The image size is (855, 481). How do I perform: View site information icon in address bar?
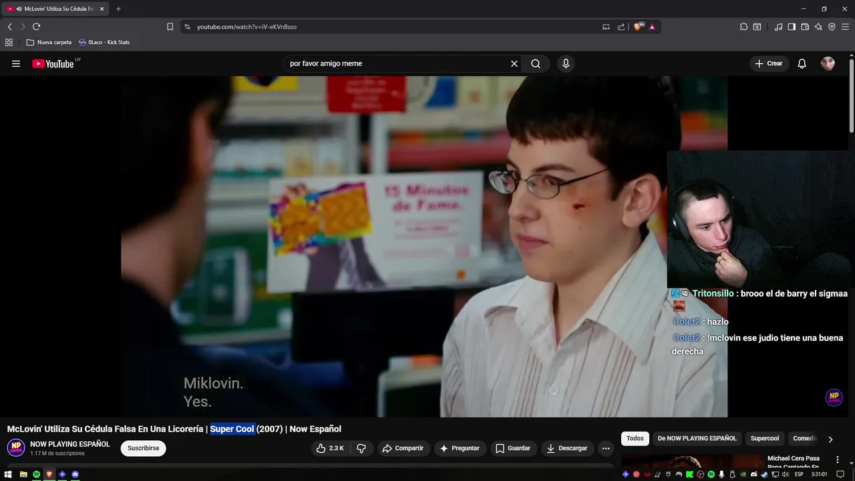coord(187,27)
